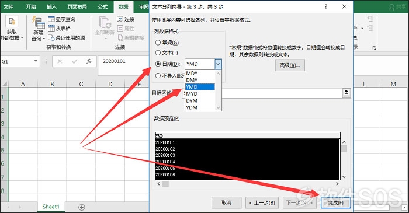The width and height of the screenshot is (409, 213).
Task: Click the data preview vertical scrollbar thumb
Action: (x=344, y=149)
